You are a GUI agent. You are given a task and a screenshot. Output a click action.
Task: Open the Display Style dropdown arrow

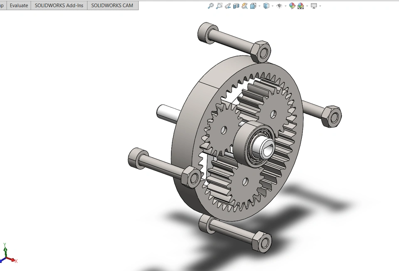[273, 6]
